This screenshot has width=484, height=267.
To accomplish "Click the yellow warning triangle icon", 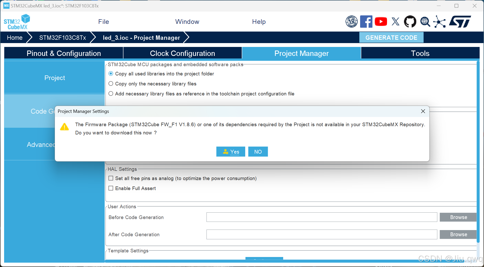I will click(x=64, y=127).
